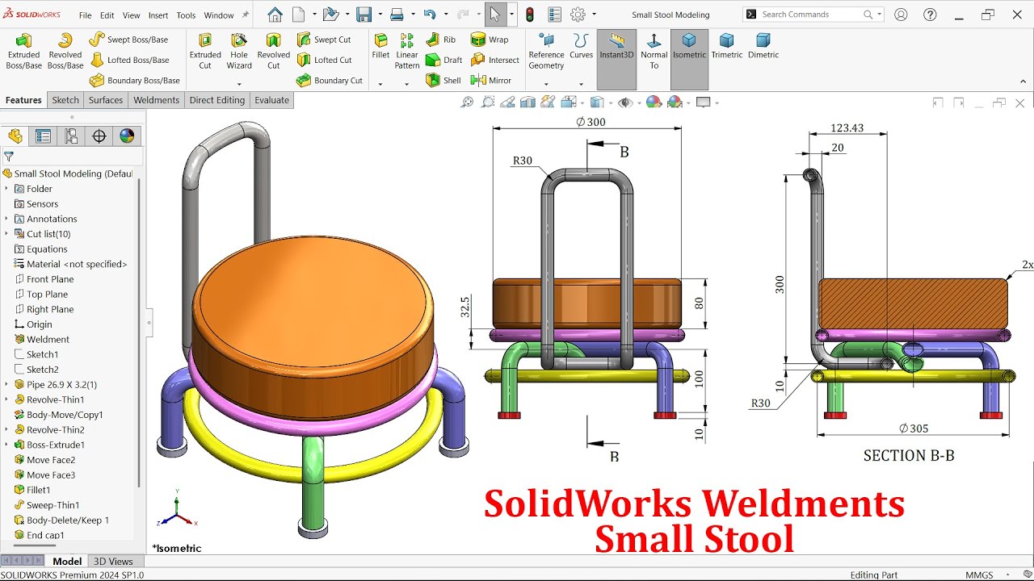Expand the Boss-Extrude1 feature
This screenshot has height=581, width=1034.
6,445
